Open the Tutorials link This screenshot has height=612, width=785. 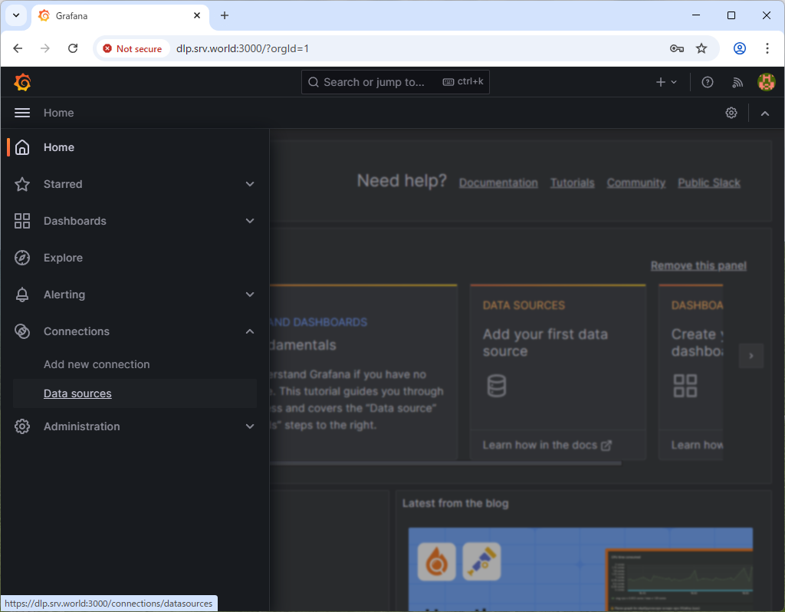pos(572,183)
